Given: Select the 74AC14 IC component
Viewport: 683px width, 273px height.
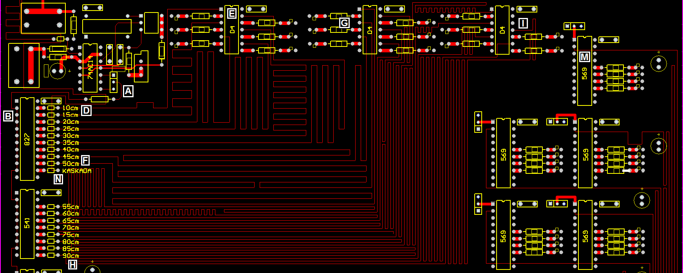Looking at the screenshot, I should tap(90, 68).
